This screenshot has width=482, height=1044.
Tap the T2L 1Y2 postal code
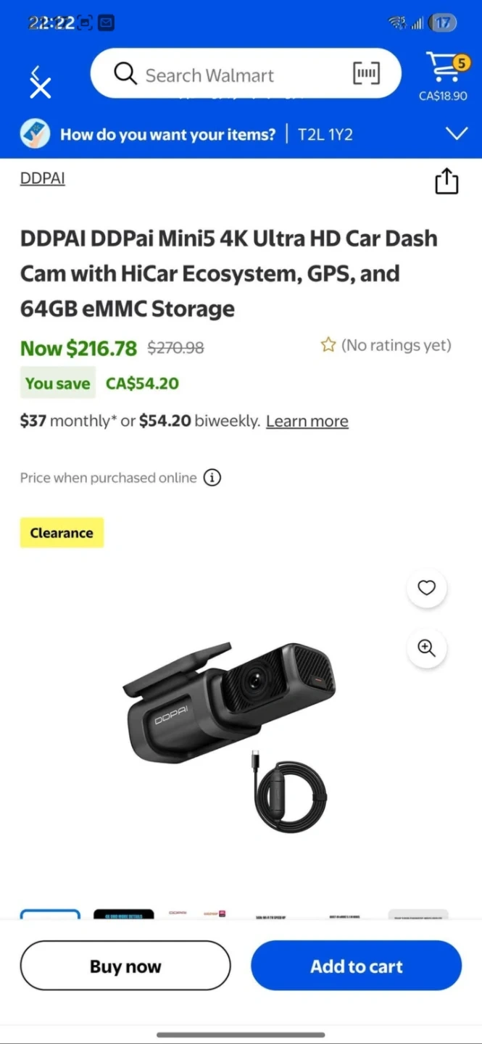[325, 134]
